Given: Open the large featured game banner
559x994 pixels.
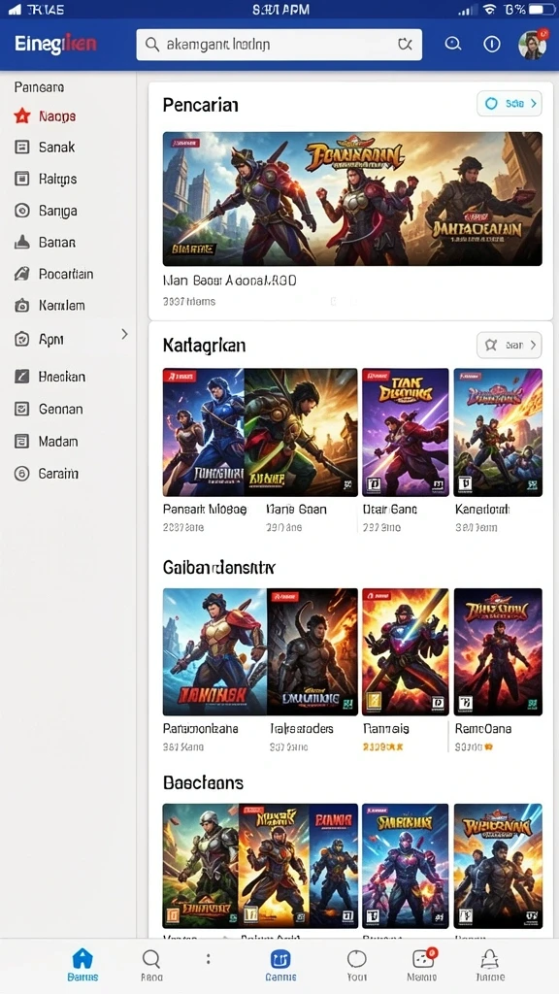Looking at the screenshot, I should [x=352, y=198].
